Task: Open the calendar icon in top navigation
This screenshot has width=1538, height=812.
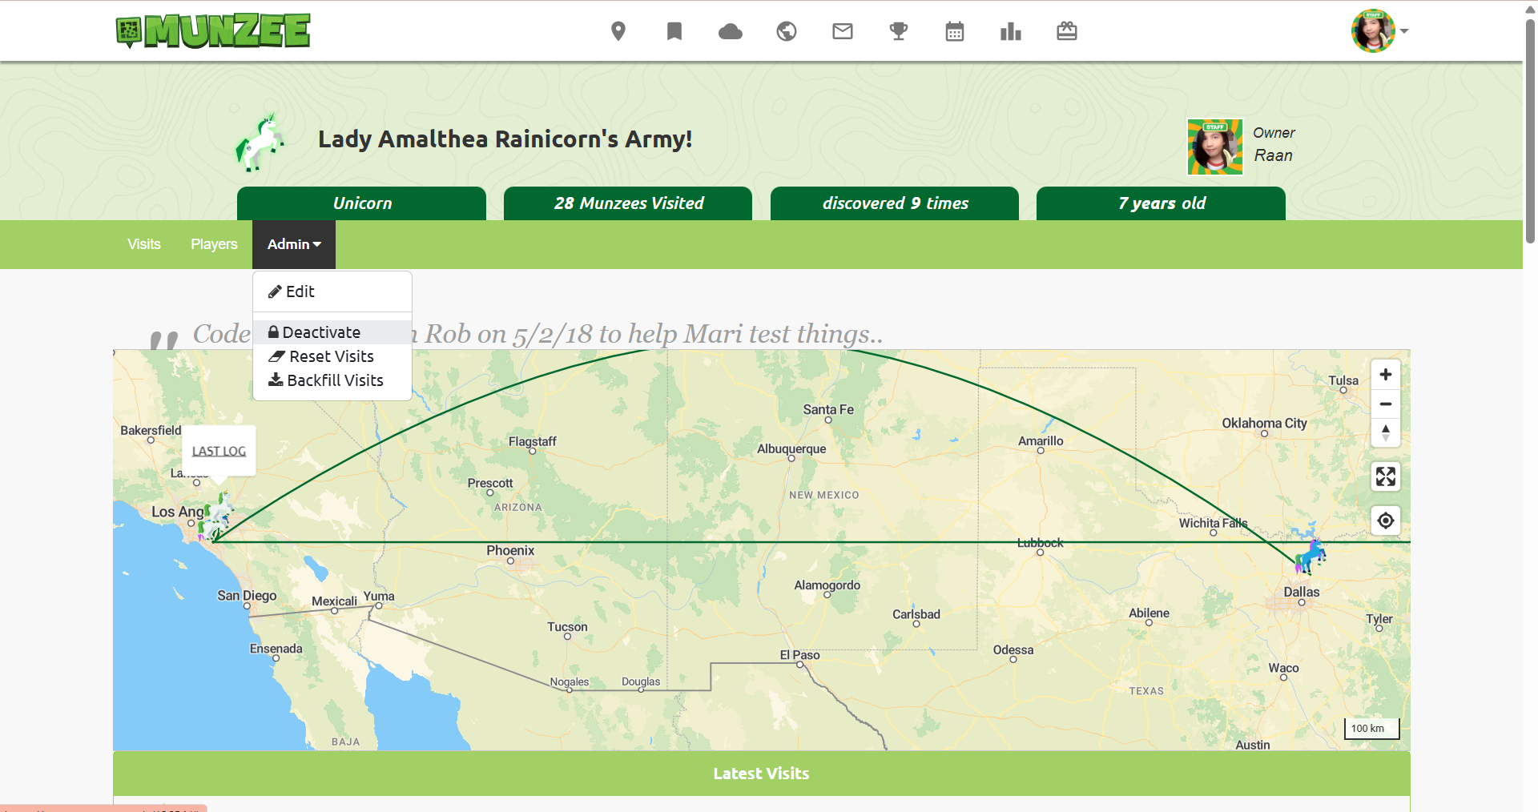Action: (x=954, y=31)
